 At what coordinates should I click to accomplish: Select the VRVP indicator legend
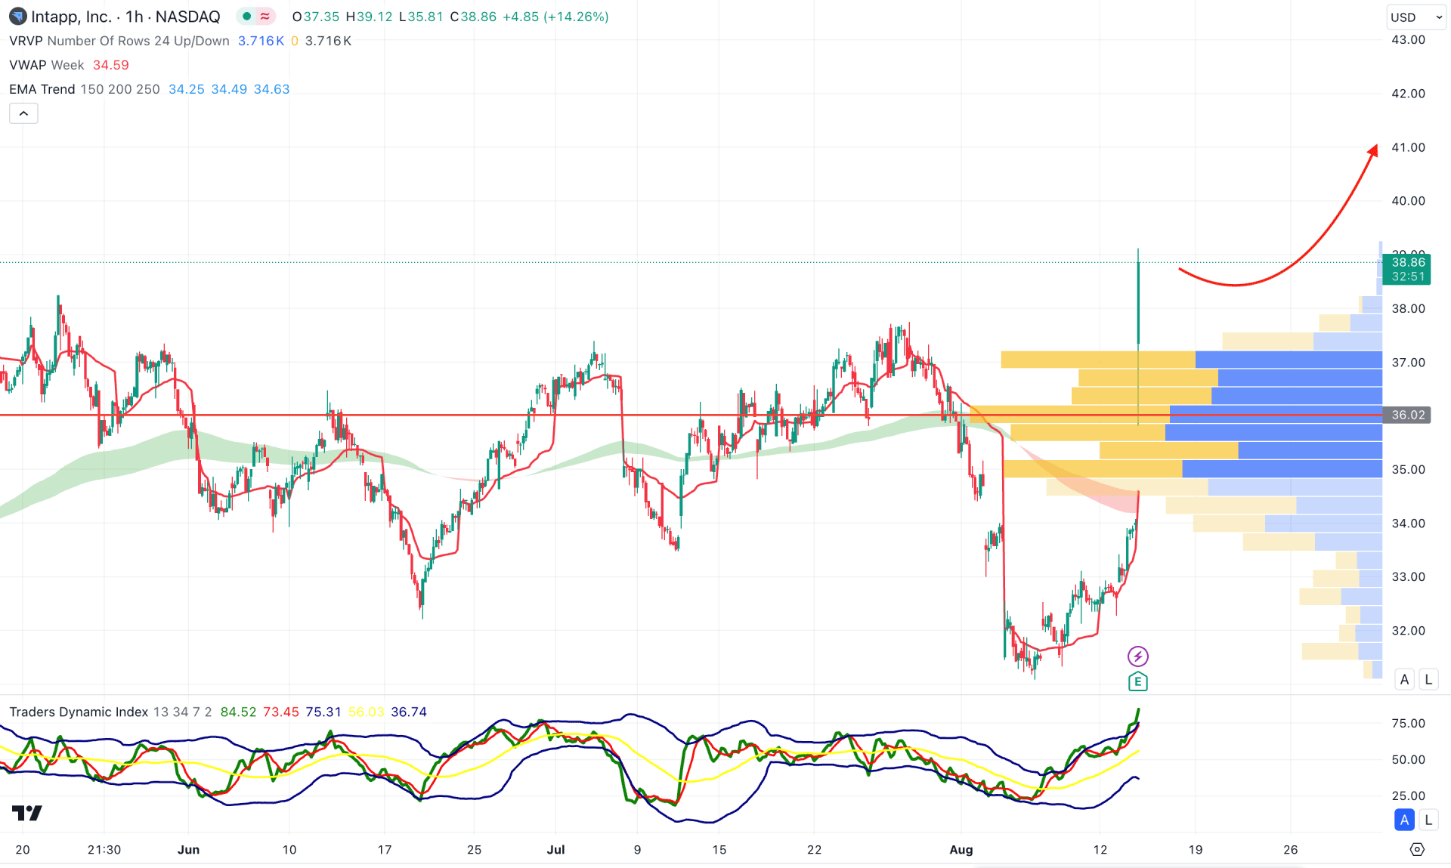coord(119,41)
